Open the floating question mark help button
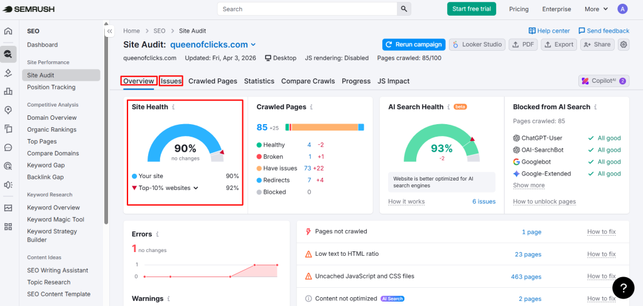 click(x=623, y=288)
